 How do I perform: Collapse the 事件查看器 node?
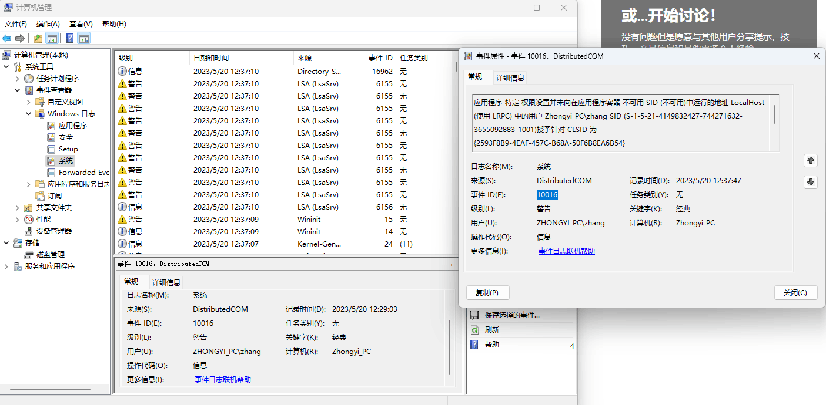(x=17, y=90)
